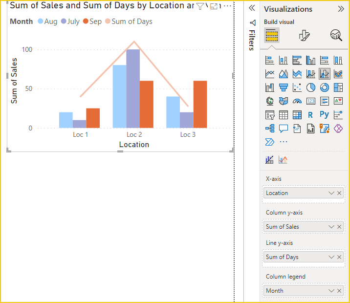Open the Month field dropdown
The height and width of the screenshot is (303, 350).
tap(331, 291)
